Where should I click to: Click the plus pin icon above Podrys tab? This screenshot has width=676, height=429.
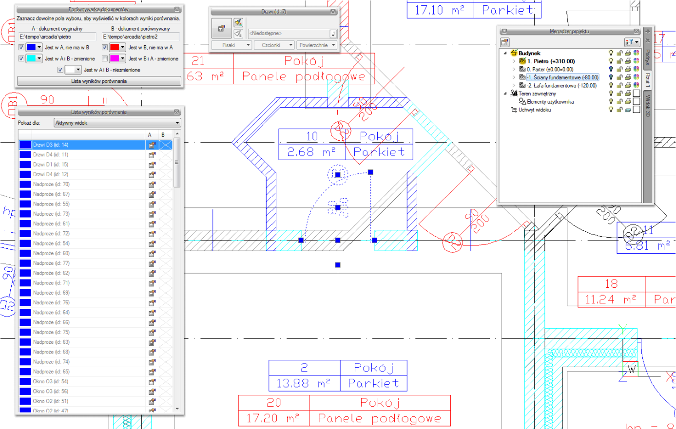pos(648,31)
